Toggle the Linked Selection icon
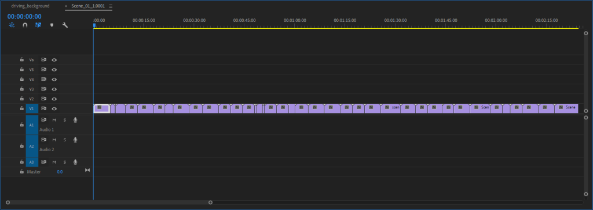The width and height of the screenshot is (593, 210). (x=38, y=25)
